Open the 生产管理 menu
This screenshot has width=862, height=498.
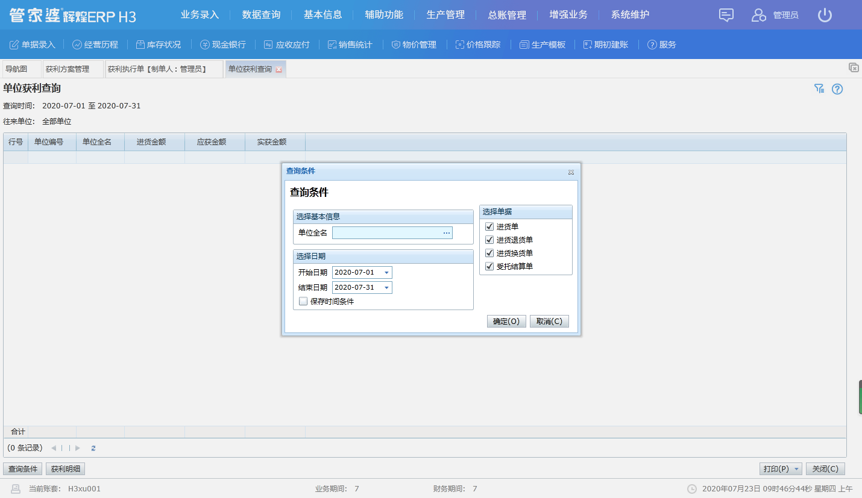click(x=446, y=15)
